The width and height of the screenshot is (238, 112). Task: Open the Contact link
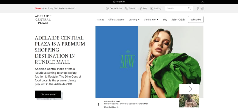point(132,9)
